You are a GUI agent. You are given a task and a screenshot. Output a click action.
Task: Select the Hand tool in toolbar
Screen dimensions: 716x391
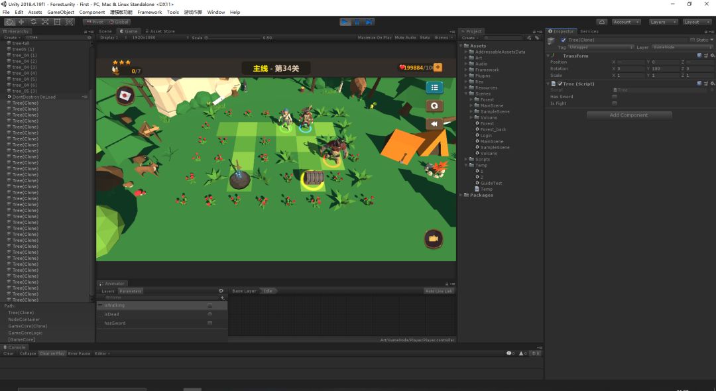pos(9,22)
